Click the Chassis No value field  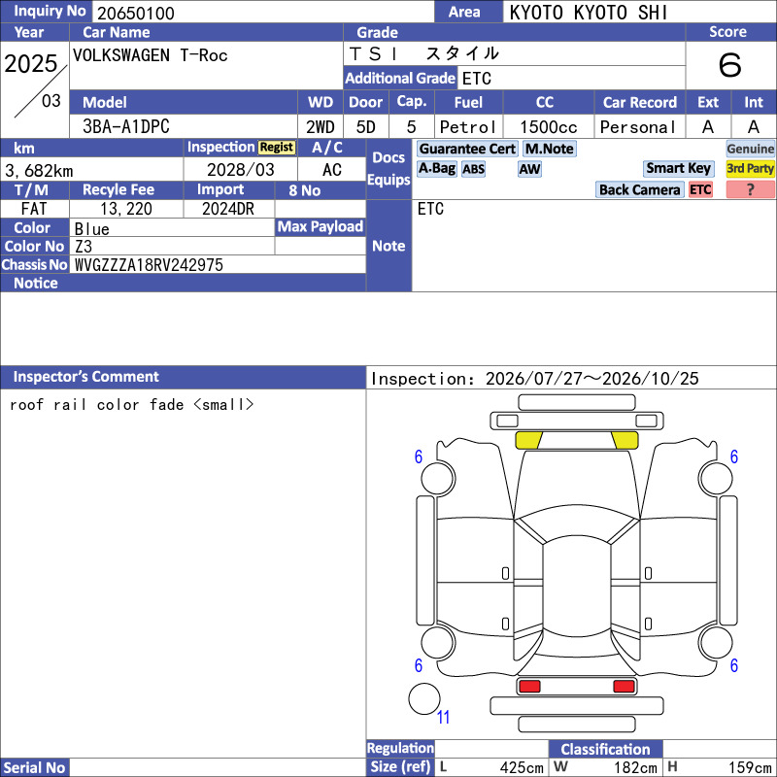[218, 264]
